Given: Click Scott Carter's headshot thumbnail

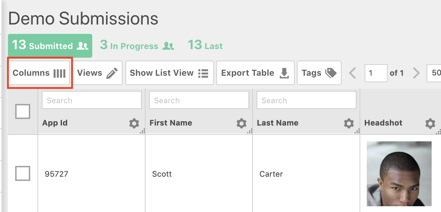Looking at the screenshot, I should [x=399, y=174].
